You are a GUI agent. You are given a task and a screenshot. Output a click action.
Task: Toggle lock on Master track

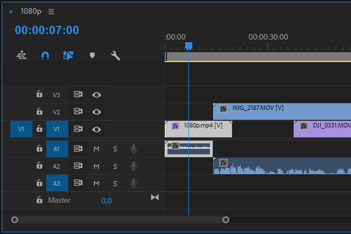click(x=40, y=200)
